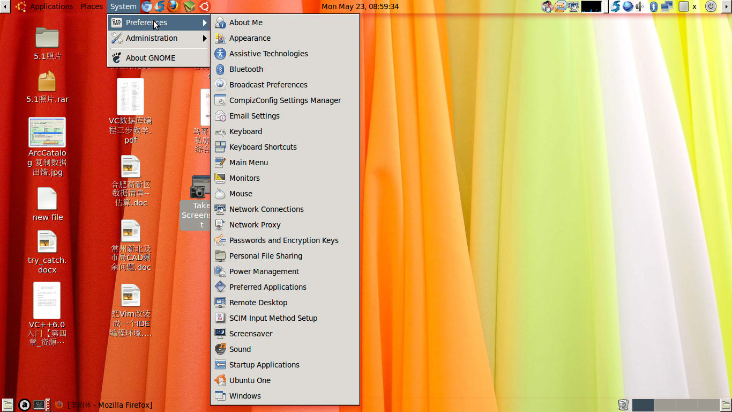Click the left panel hide arrow
This screenshot has width=732, height=412.
click(5, 6)
